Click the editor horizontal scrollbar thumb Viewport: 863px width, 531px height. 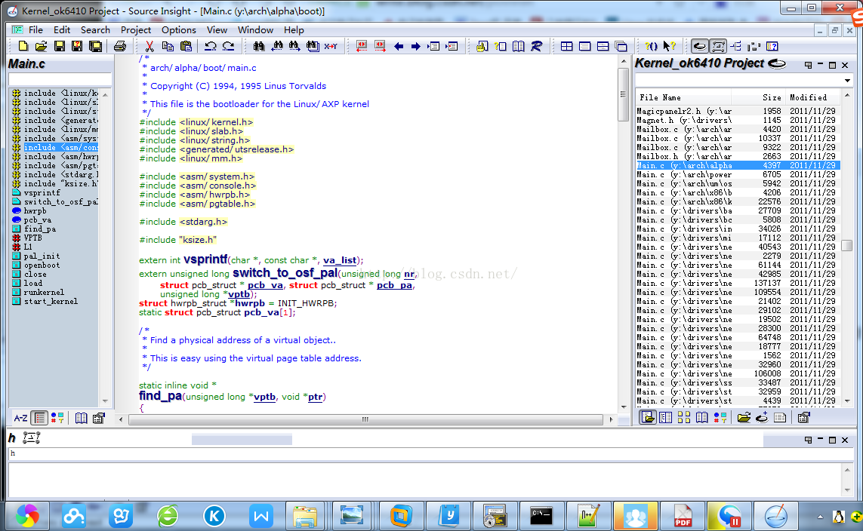pyautogui.click(x=365, y=419)
